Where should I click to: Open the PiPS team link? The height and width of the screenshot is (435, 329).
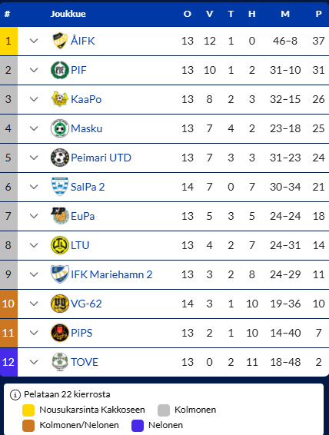pos(81,333)
